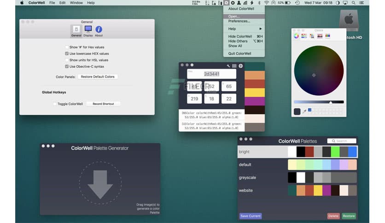Click the drop arrow in Palette Generator
The height and width of the screenshot is (223, 385).
click(100, 184)
